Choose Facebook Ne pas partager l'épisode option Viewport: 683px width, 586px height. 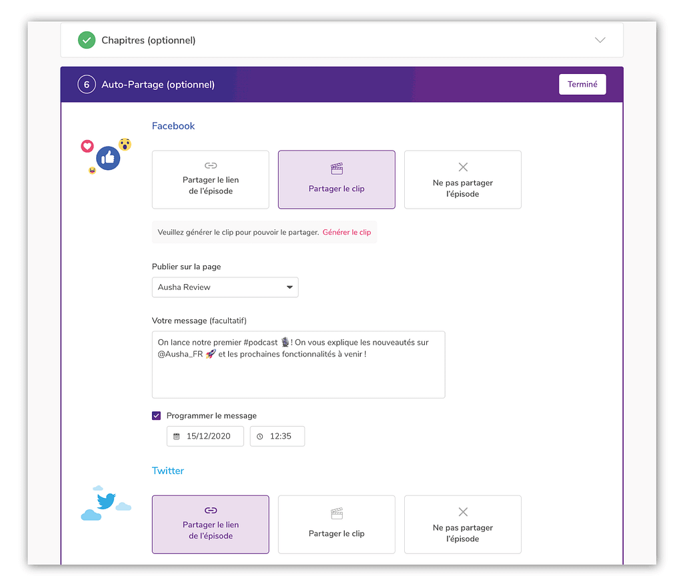463,180
